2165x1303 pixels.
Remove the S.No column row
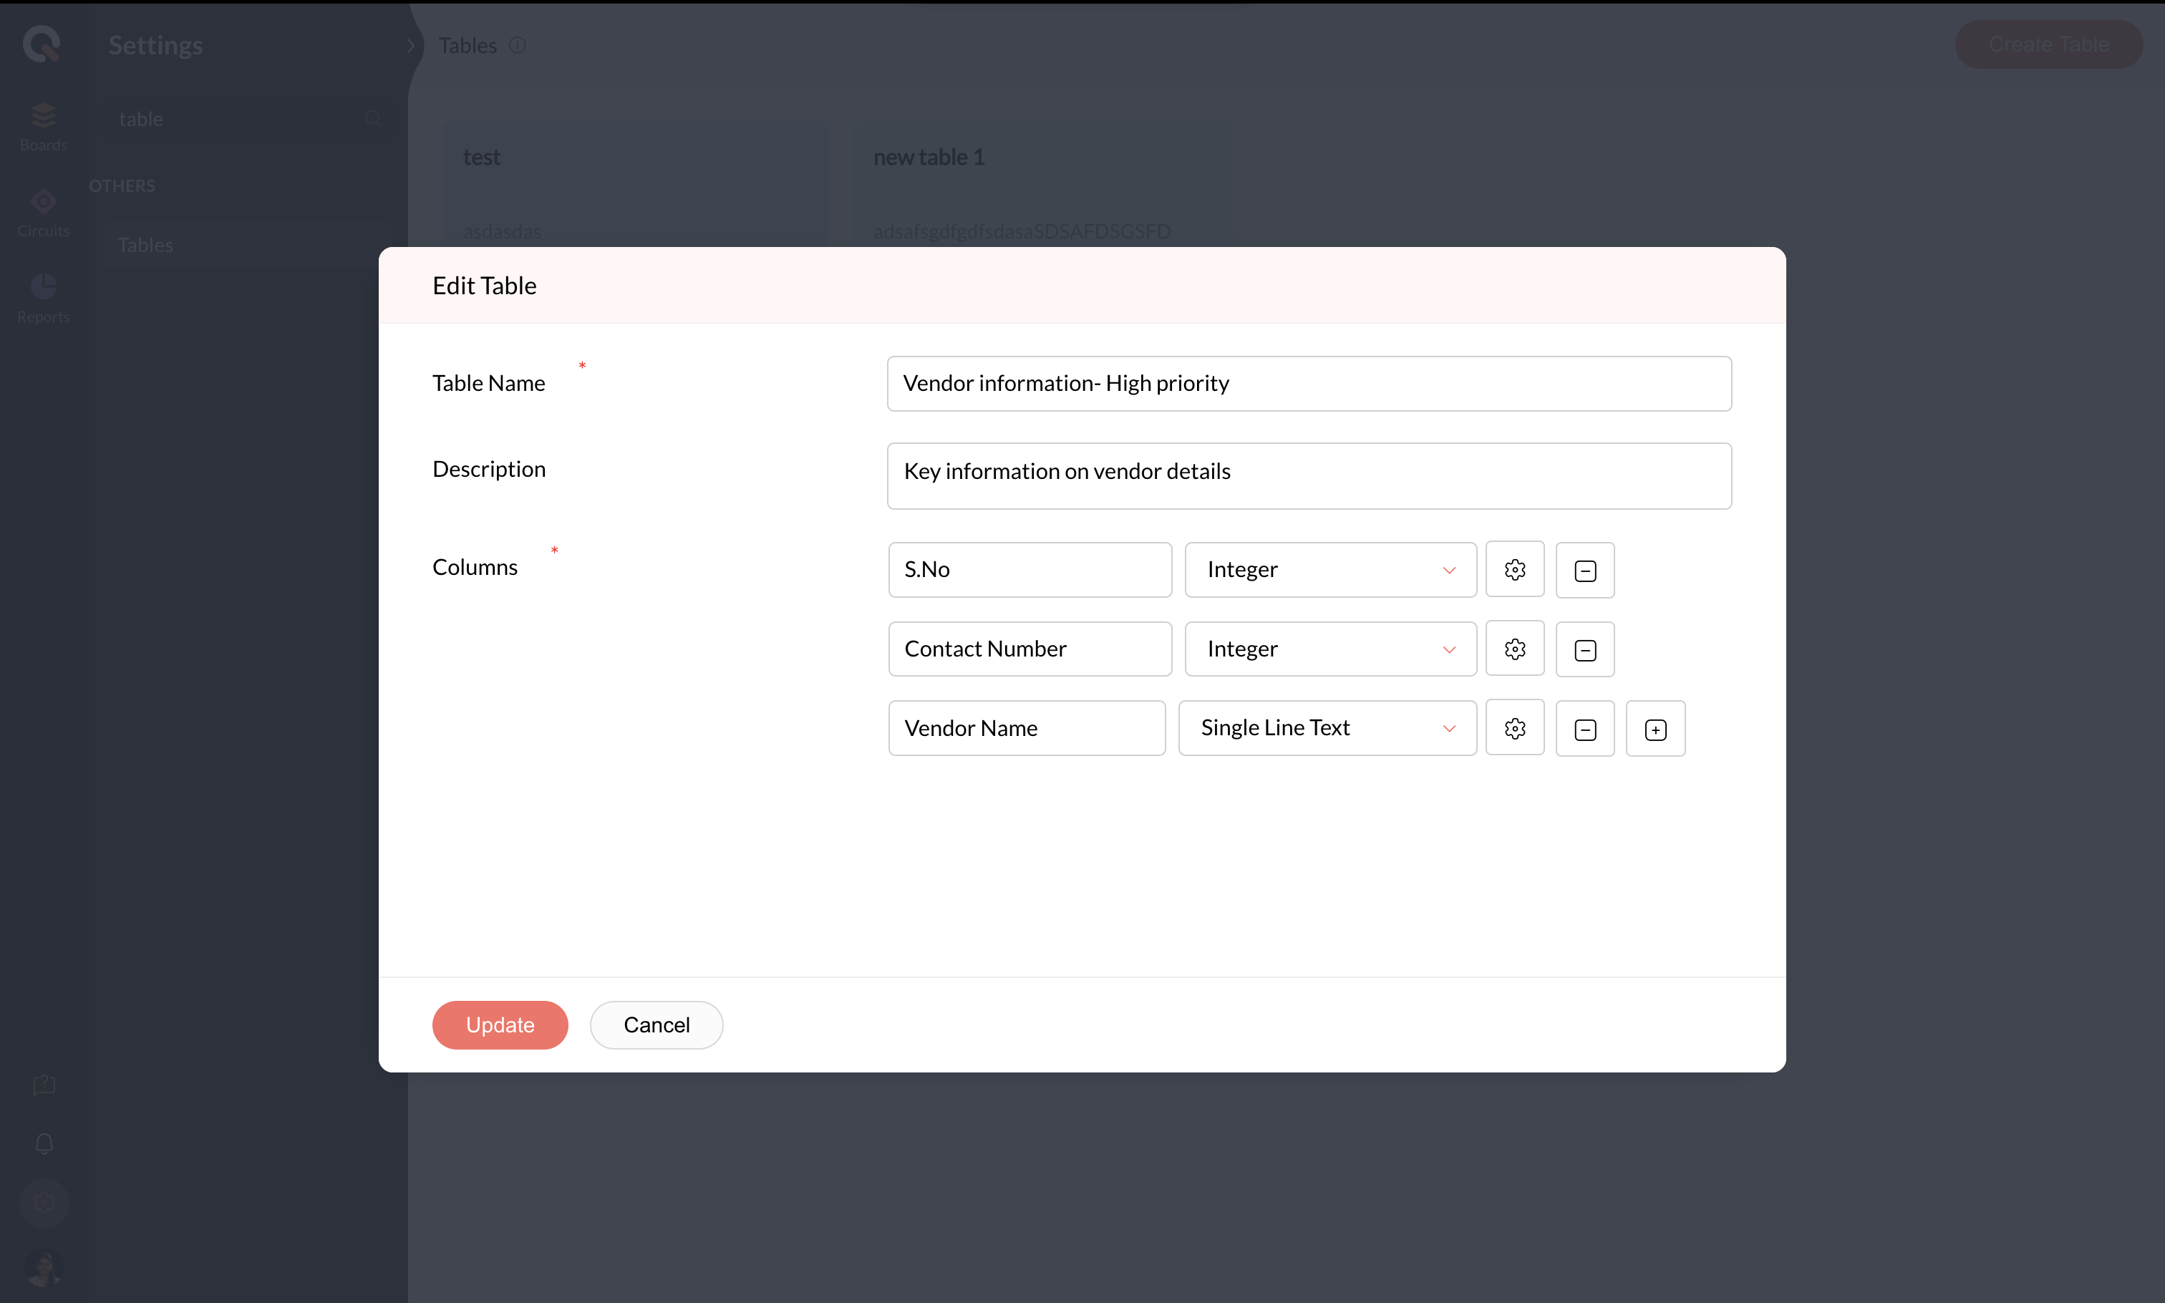pyautogui.click(x=1584, y=571)
